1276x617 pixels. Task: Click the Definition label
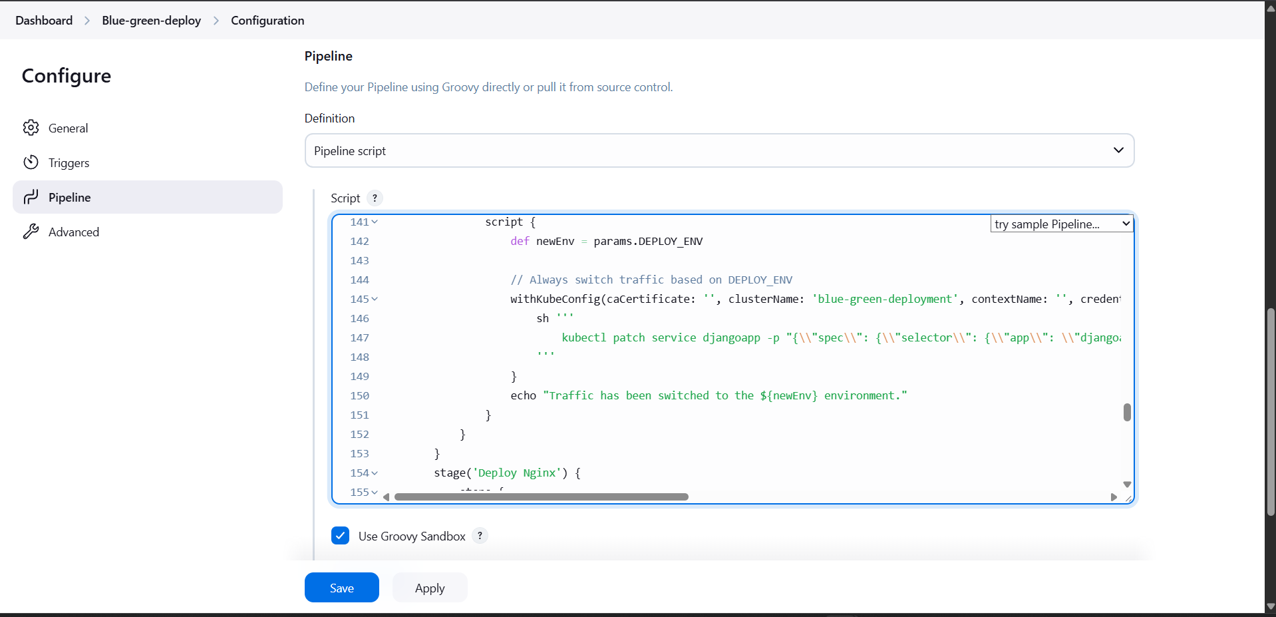coord(329,118)
